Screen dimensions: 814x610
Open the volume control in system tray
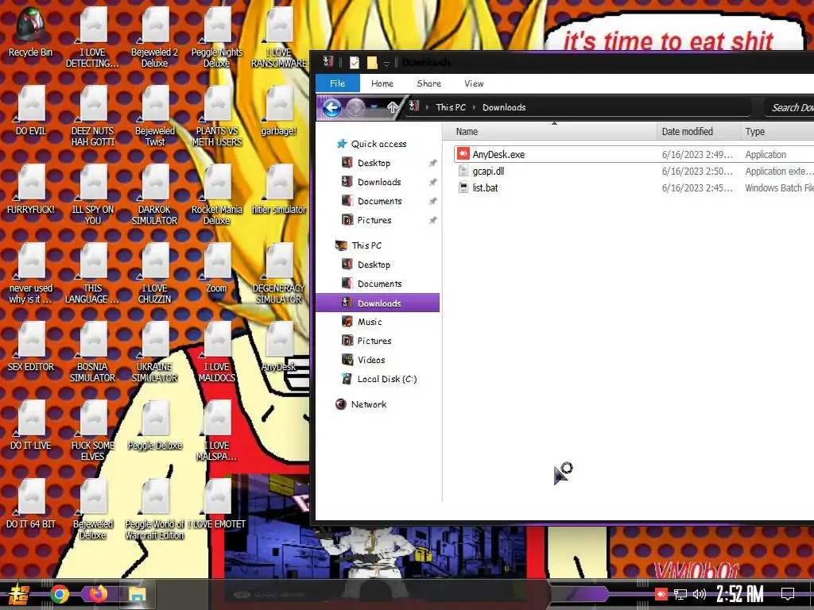pos(700,594)
